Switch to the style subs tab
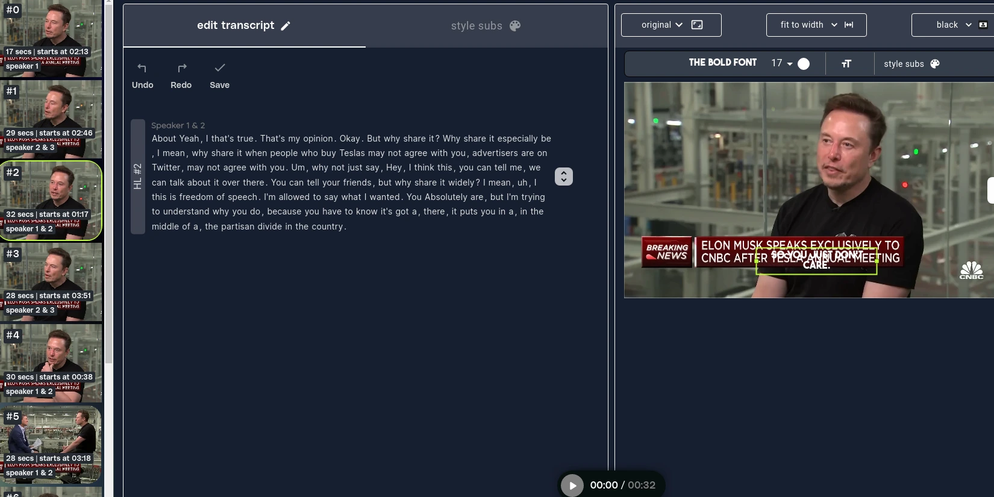This screenshot has height=497, width=994. point(486,26)
